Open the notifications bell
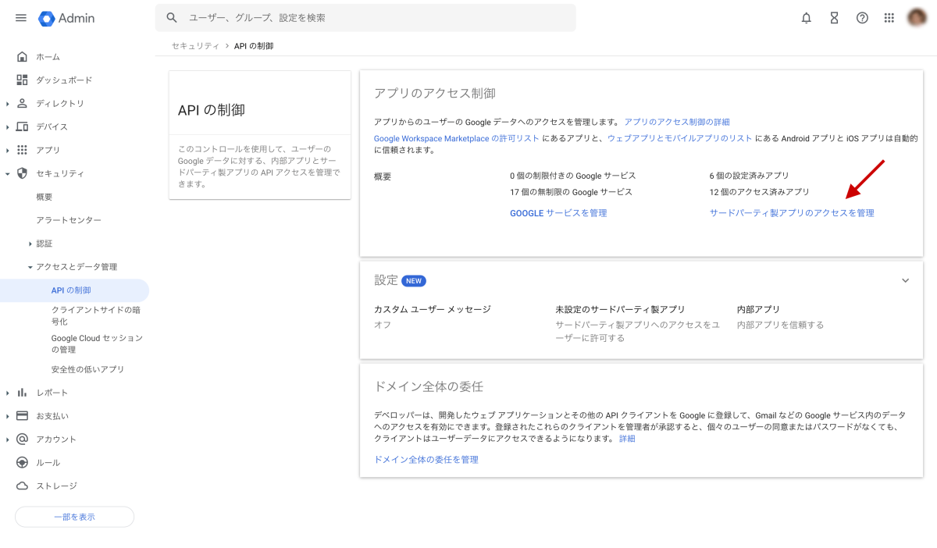 (x=807, y=18)
